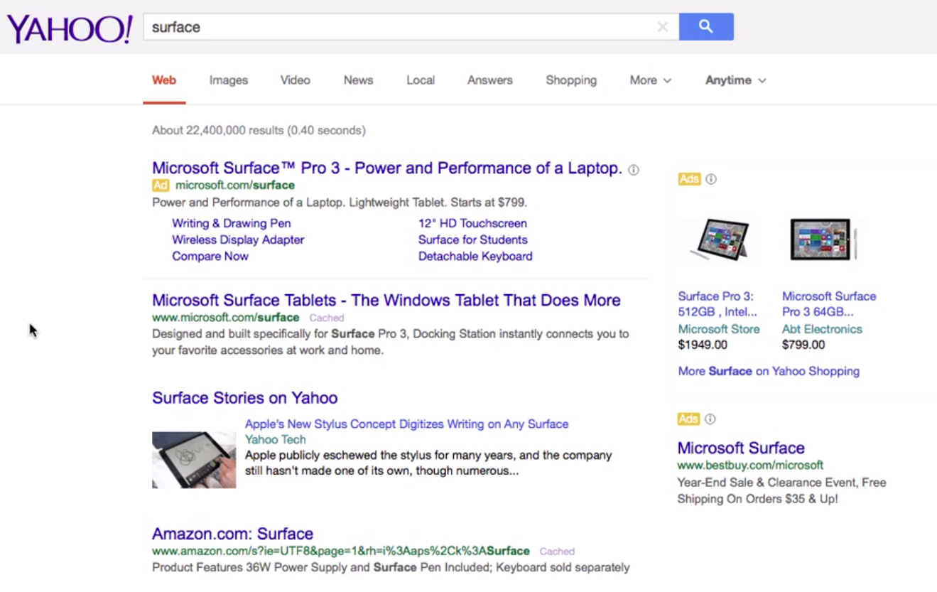This screenshot has height=592, width=937.
Task: Clear the search box with X icon
Action: 663,27
